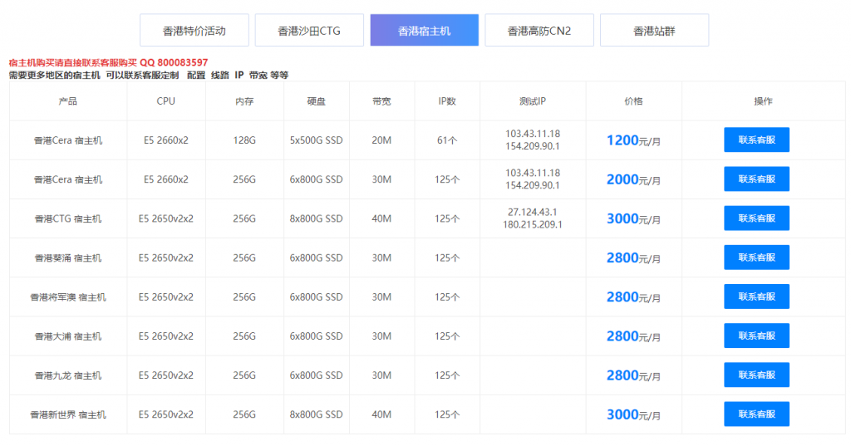Select the 香港宿主机 tab
The height and width of the screenshot is (446, 851).
point(424,31)
